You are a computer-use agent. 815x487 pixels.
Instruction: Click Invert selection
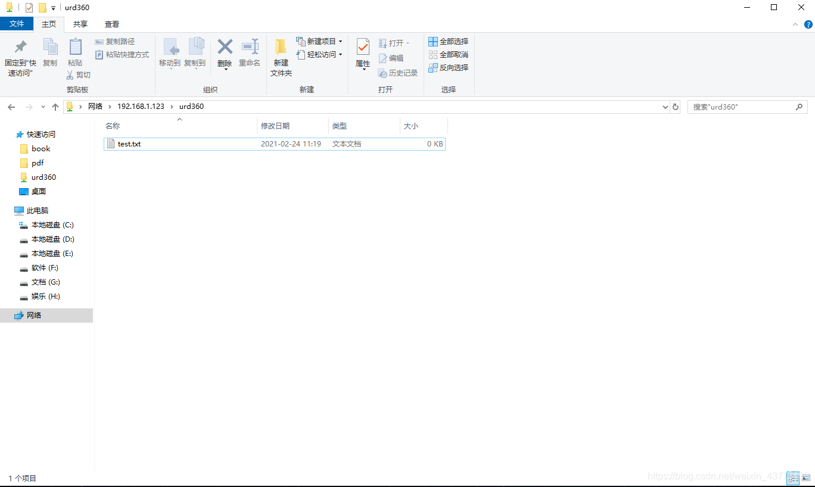pyautogui.click(x=449, y=68)
